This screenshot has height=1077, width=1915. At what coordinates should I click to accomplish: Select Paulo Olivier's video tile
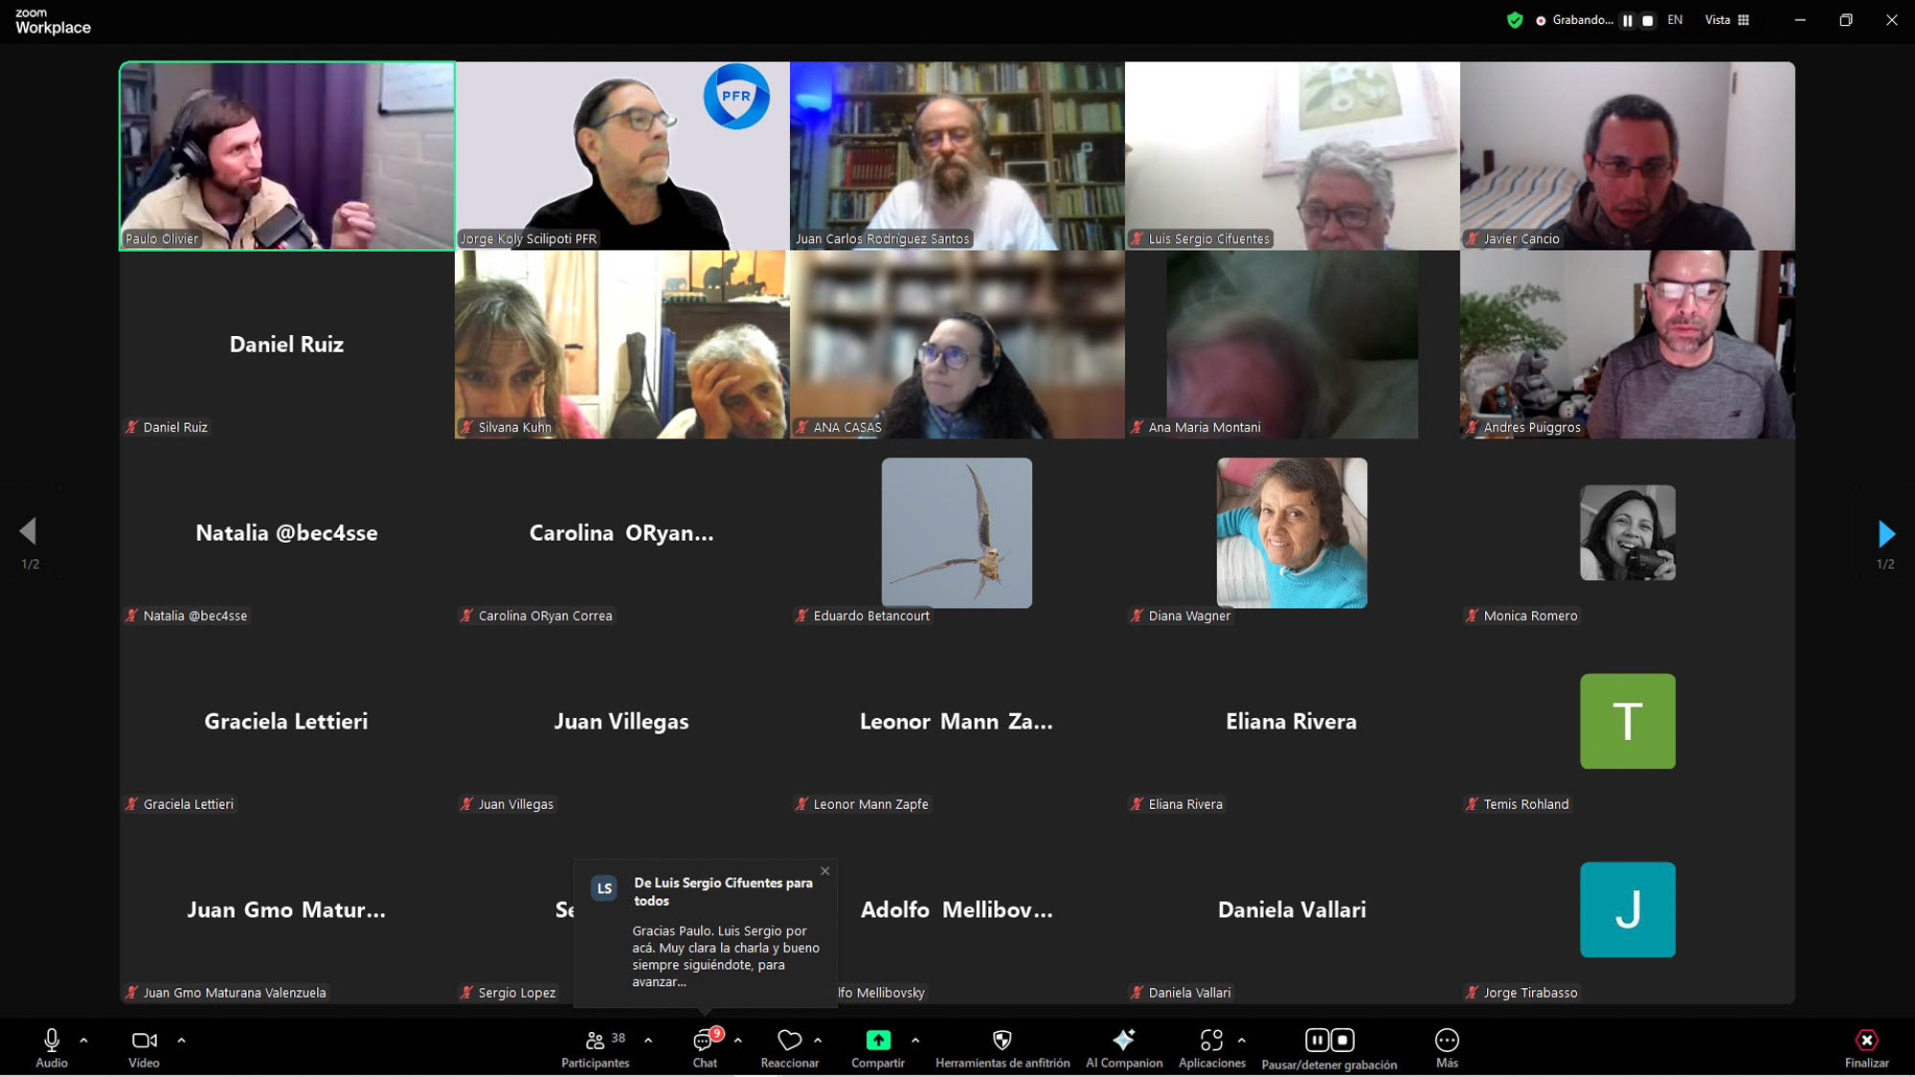287,156
